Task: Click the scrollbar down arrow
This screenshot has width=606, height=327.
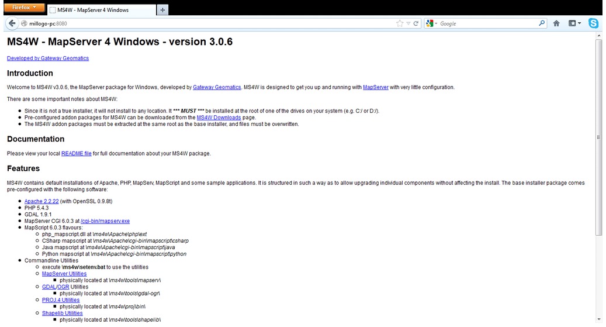Action: click(598, 319)
